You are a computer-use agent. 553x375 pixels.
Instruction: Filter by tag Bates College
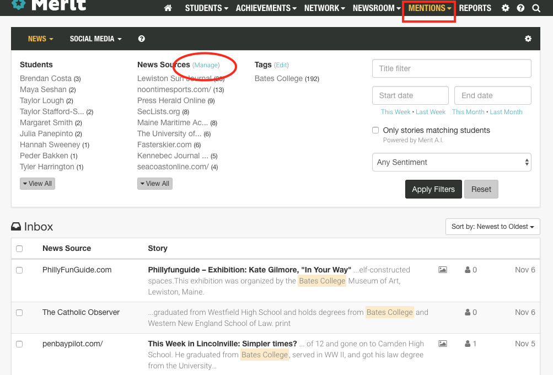(278, 78)
